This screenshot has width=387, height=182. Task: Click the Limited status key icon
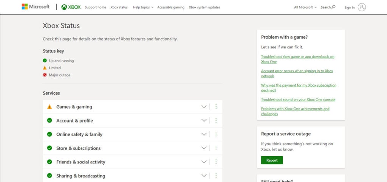click(x=45, y=68)
